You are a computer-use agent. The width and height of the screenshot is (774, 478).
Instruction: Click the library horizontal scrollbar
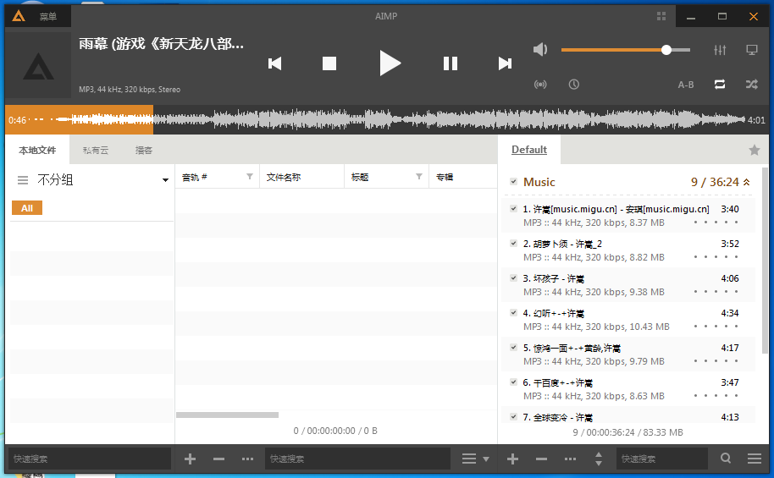[228, 415]
